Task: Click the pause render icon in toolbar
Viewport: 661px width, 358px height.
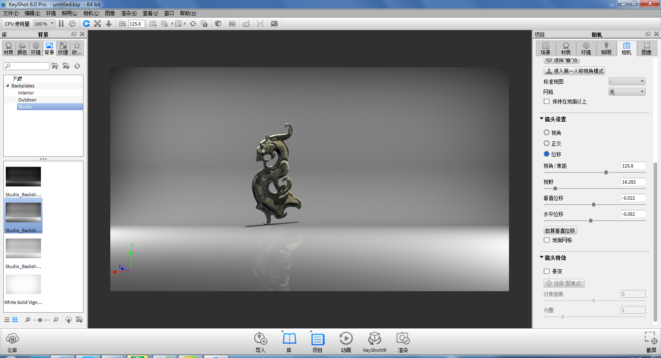Action: point(61,24)
